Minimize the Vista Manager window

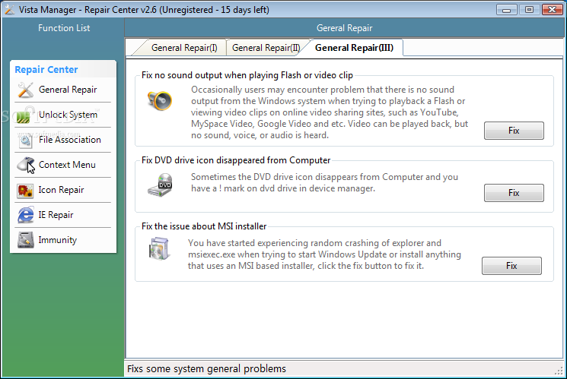[x=507, y=10]
